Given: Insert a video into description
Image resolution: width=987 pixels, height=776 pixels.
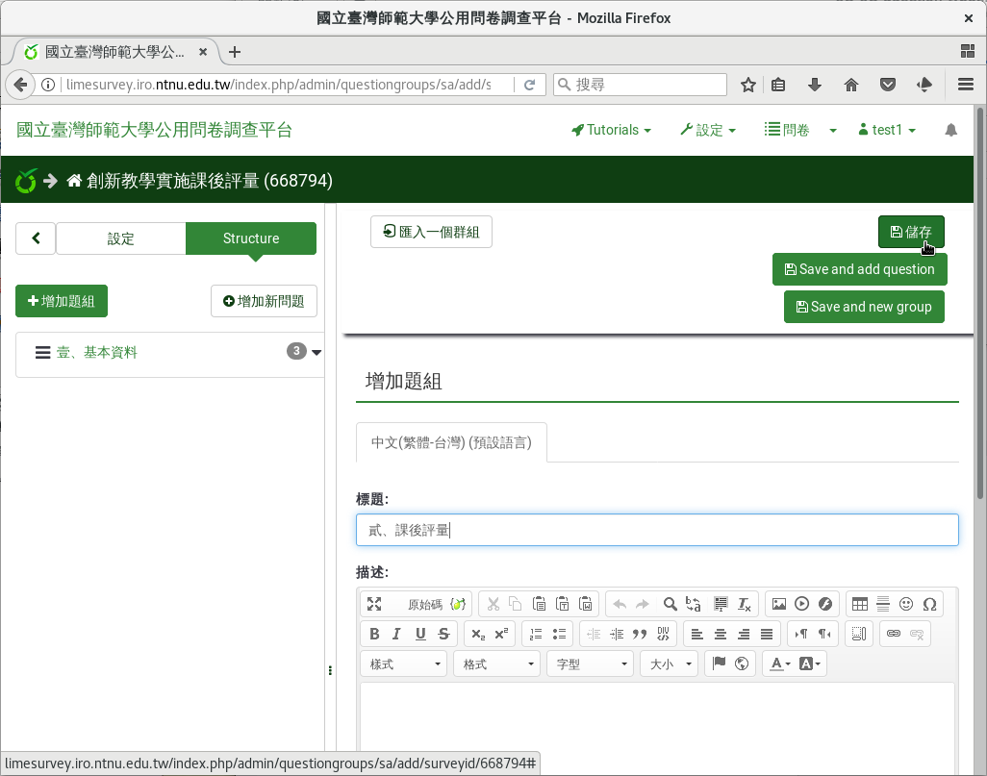Looking at the screenshot, I should (x=802, y=604).
